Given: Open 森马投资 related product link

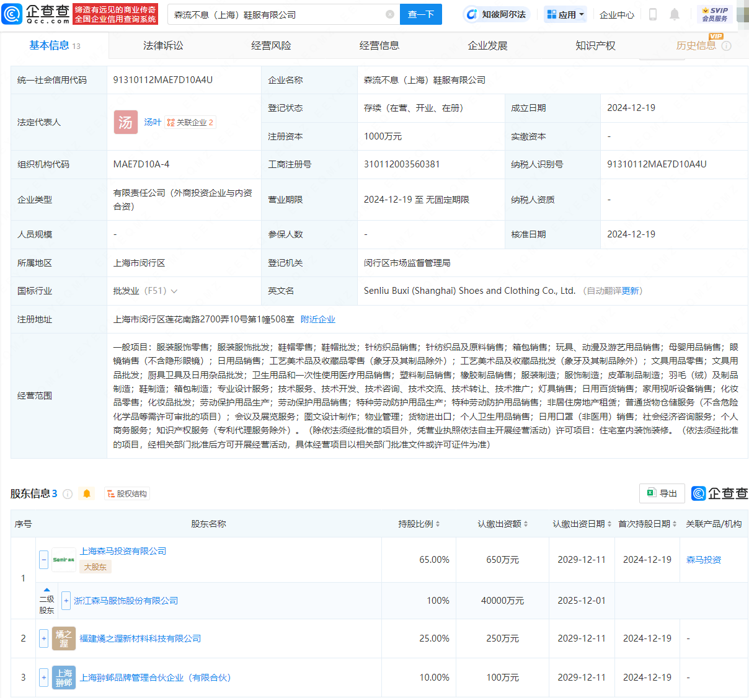Looking at the screenshot, I should coord(704,560).
